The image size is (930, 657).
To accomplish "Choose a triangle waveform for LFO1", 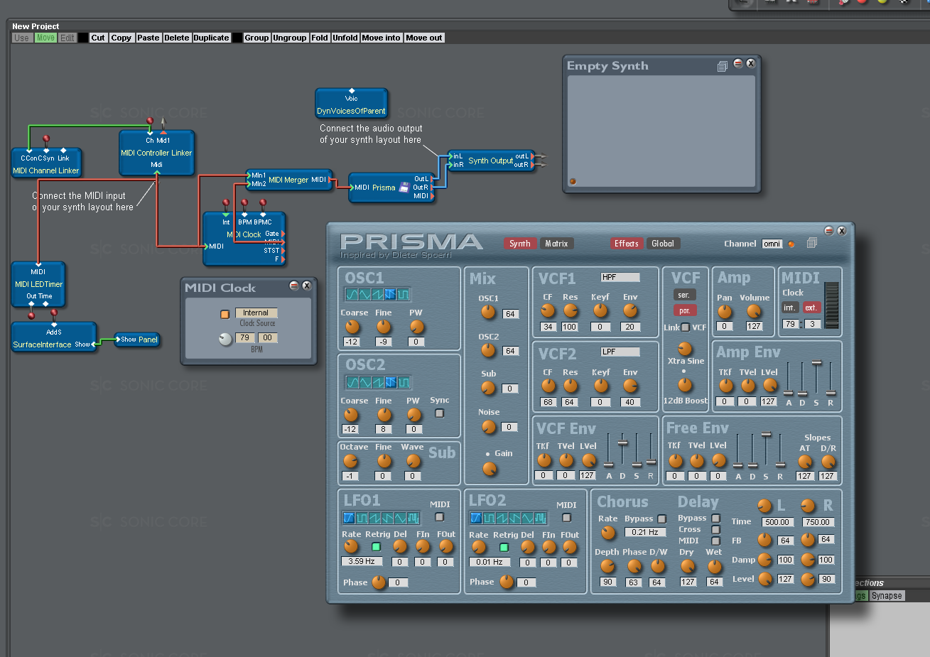I will coord(401,518).
